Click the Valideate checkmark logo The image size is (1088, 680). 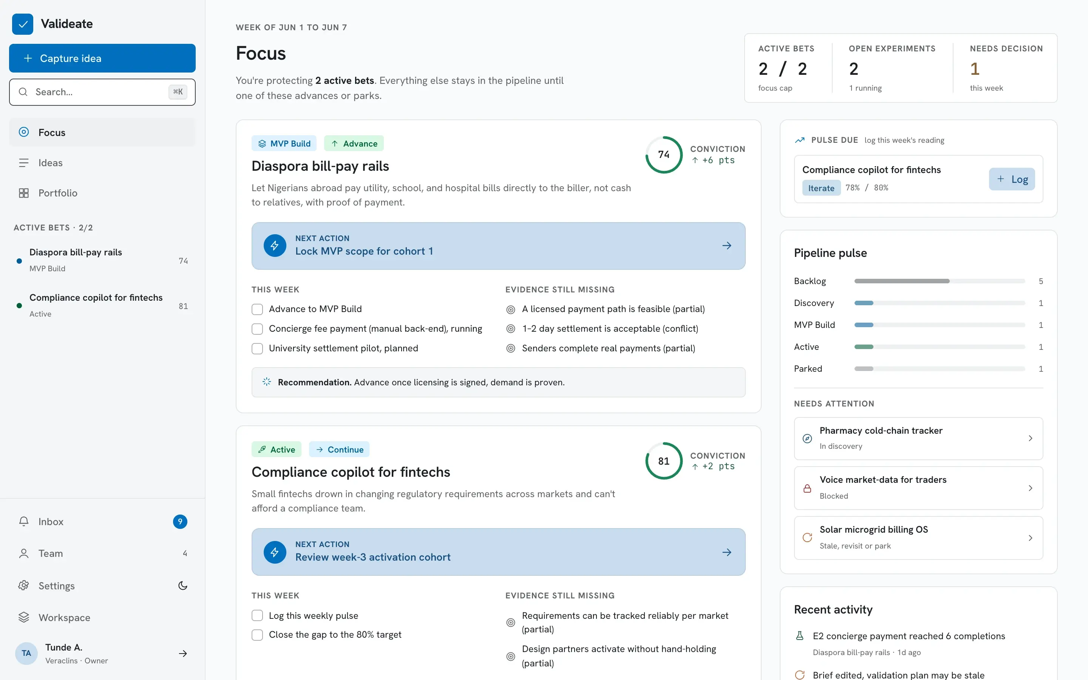(x=23, y=24)
